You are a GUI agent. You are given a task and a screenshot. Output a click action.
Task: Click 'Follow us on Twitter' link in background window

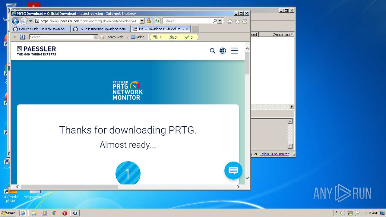tap(274, 154)
